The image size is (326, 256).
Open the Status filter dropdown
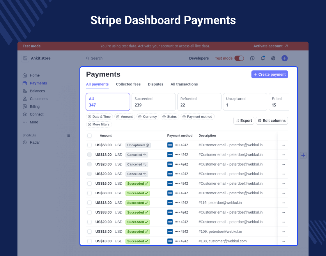(170, 117)
